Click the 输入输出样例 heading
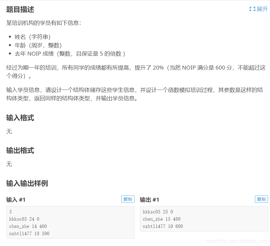The image size is (270, 246). point(27,183)
